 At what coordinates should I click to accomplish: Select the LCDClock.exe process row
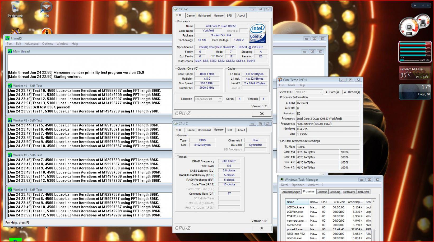[x=329, y=207]
